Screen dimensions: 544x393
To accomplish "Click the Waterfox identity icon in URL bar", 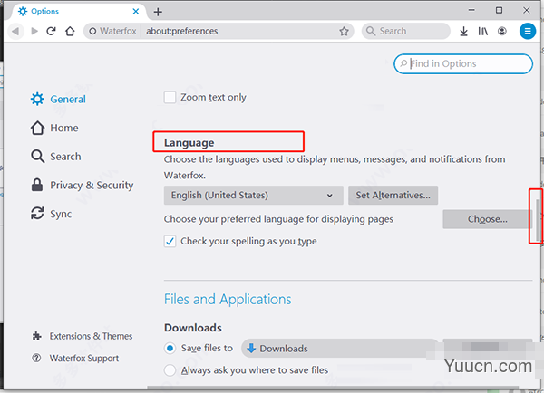I will click(92, 31).
